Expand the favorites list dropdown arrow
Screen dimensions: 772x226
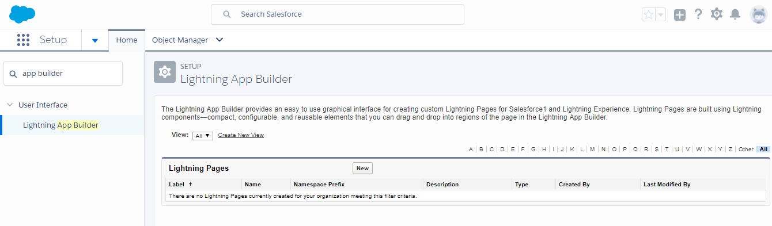(x=661, y=15)
